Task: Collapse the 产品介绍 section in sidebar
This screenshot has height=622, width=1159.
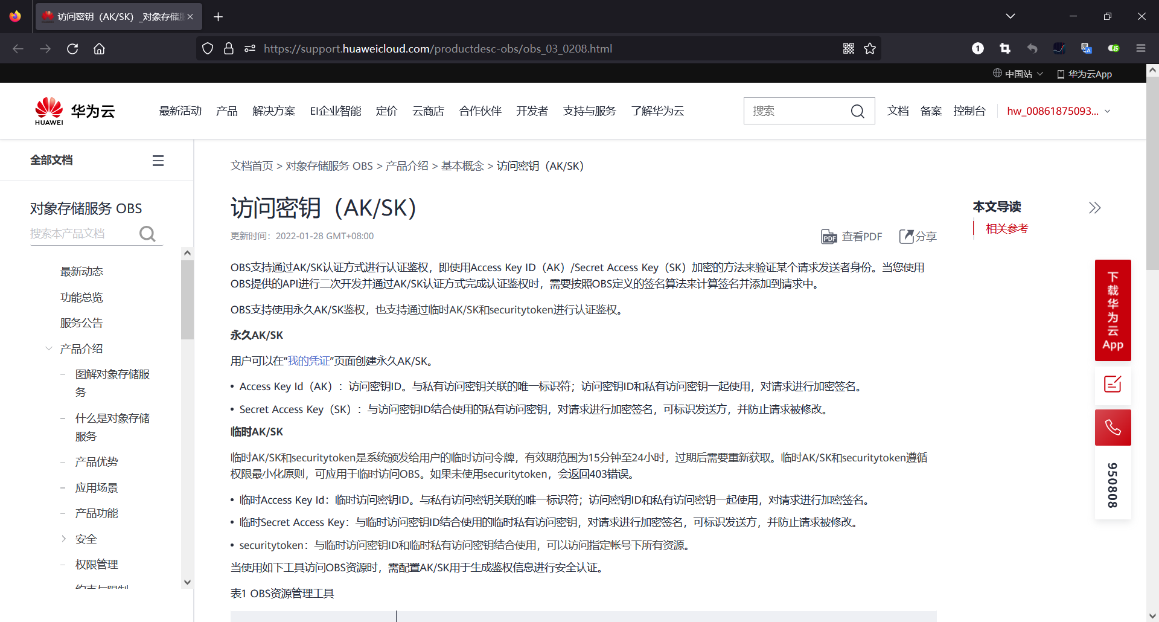Action: click(48, 348)
